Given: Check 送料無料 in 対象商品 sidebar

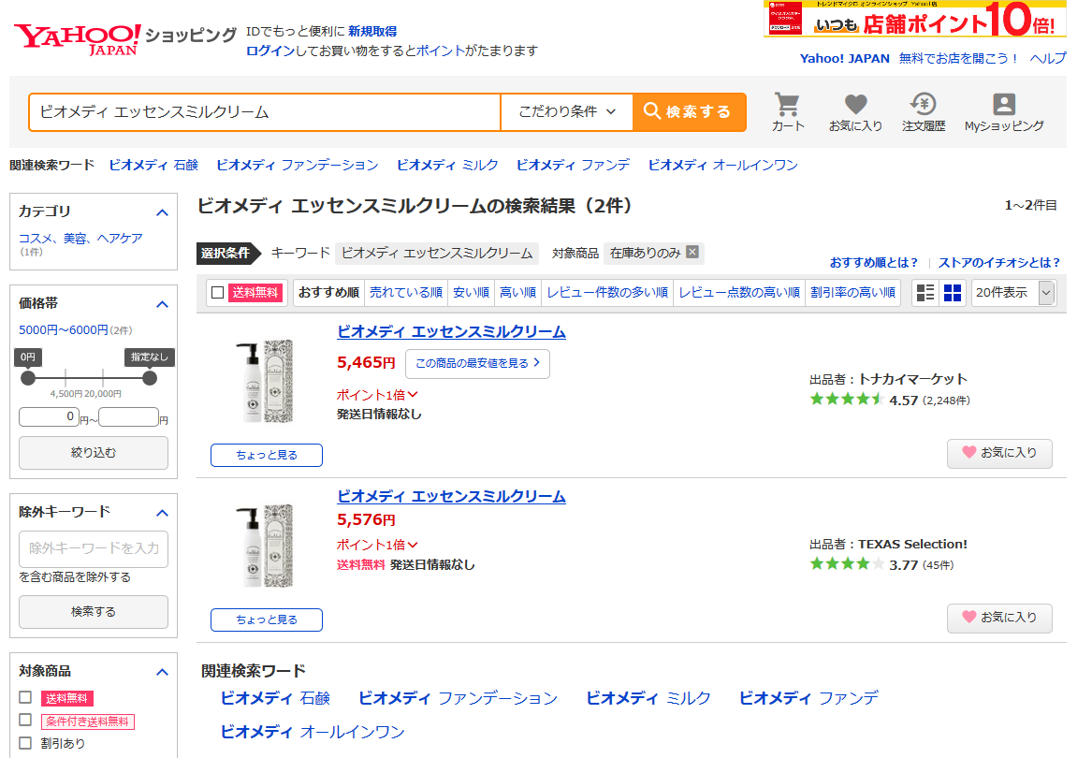Looking at the screenshot, I should point(26,696).
